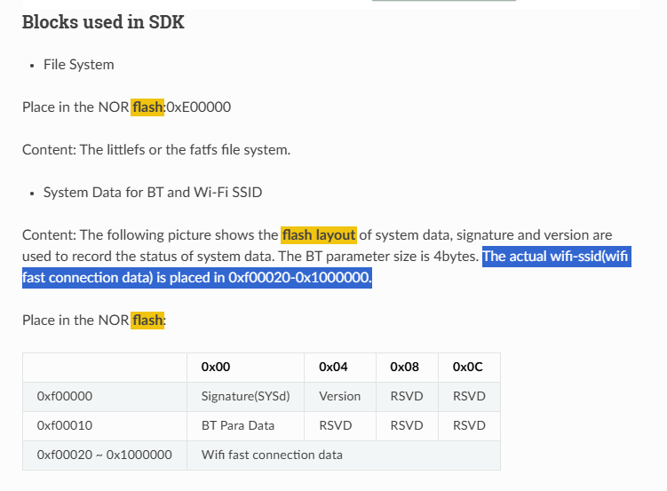Click highlighted 'flash' before 0xE00000

[147, 107]
